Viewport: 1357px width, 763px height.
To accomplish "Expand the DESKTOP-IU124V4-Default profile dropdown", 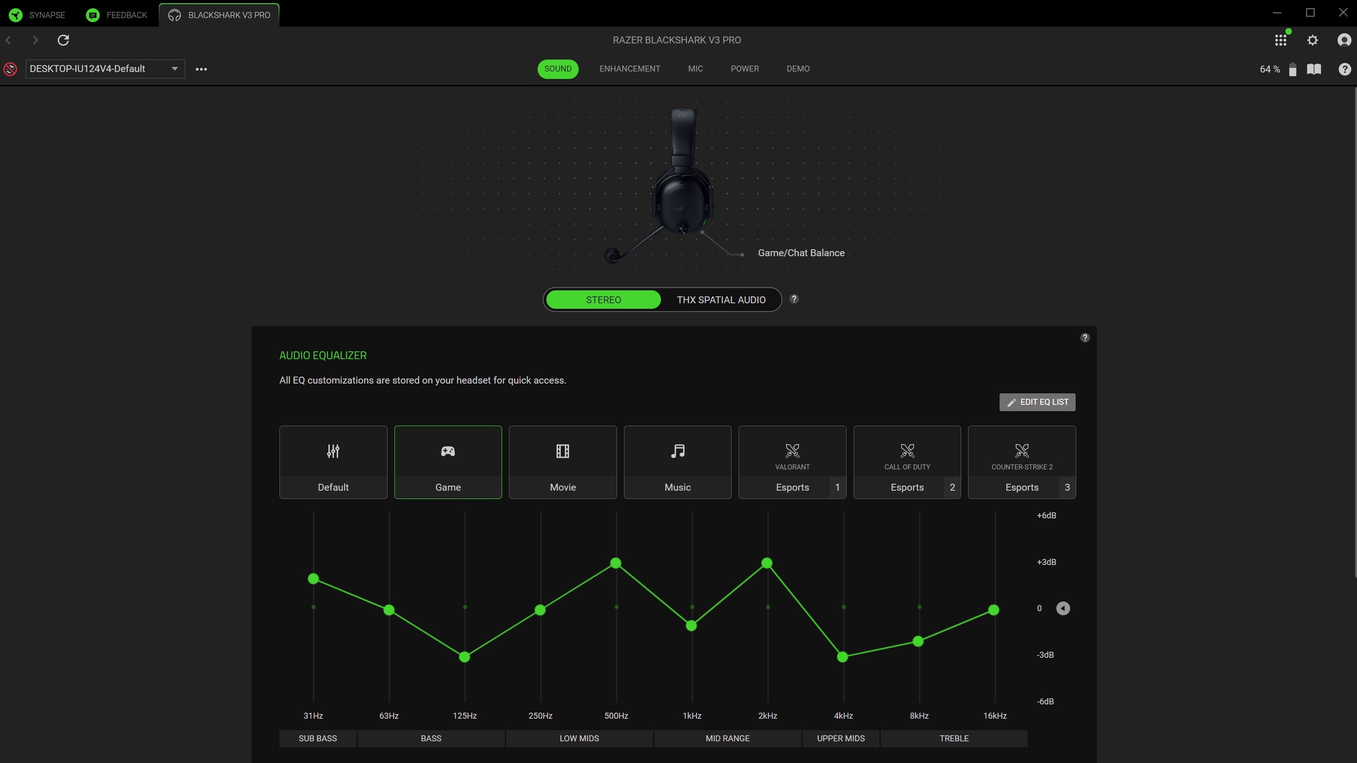I will (x=105, y=69).
